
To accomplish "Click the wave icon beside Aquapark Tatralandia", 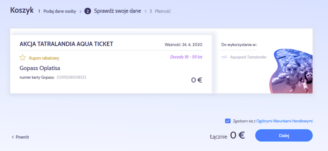I will click(224, 57).
